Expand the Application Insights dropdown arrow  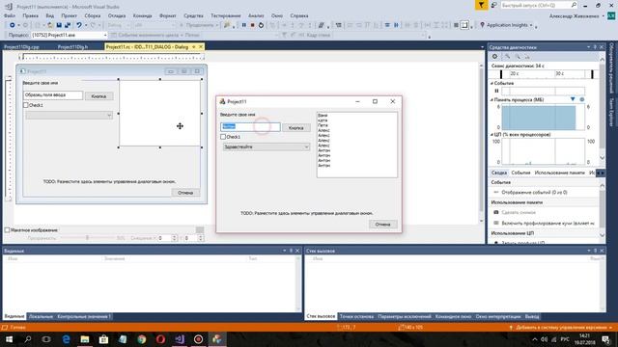click(x=531, y=25)
